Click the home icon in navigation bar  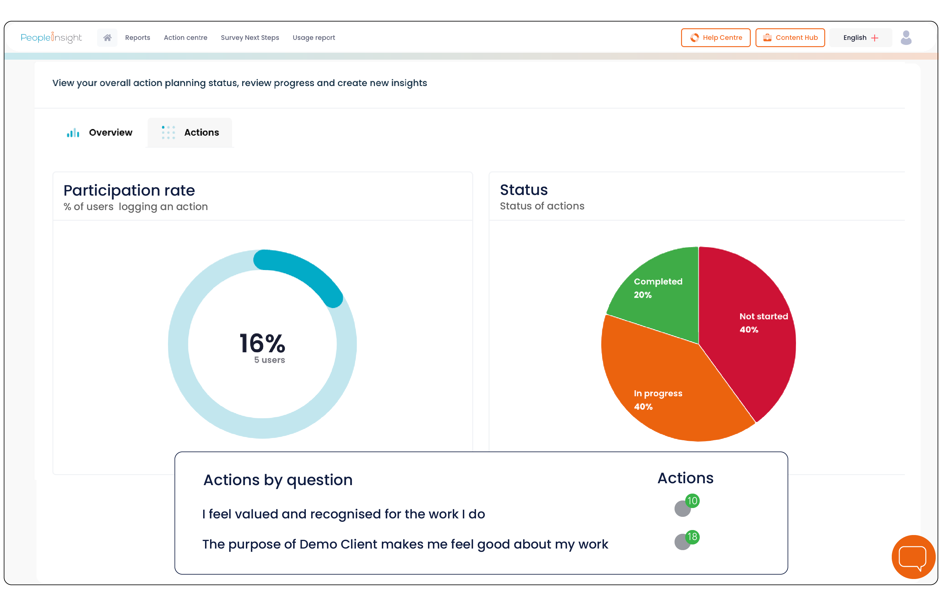[x=107, y=38]
